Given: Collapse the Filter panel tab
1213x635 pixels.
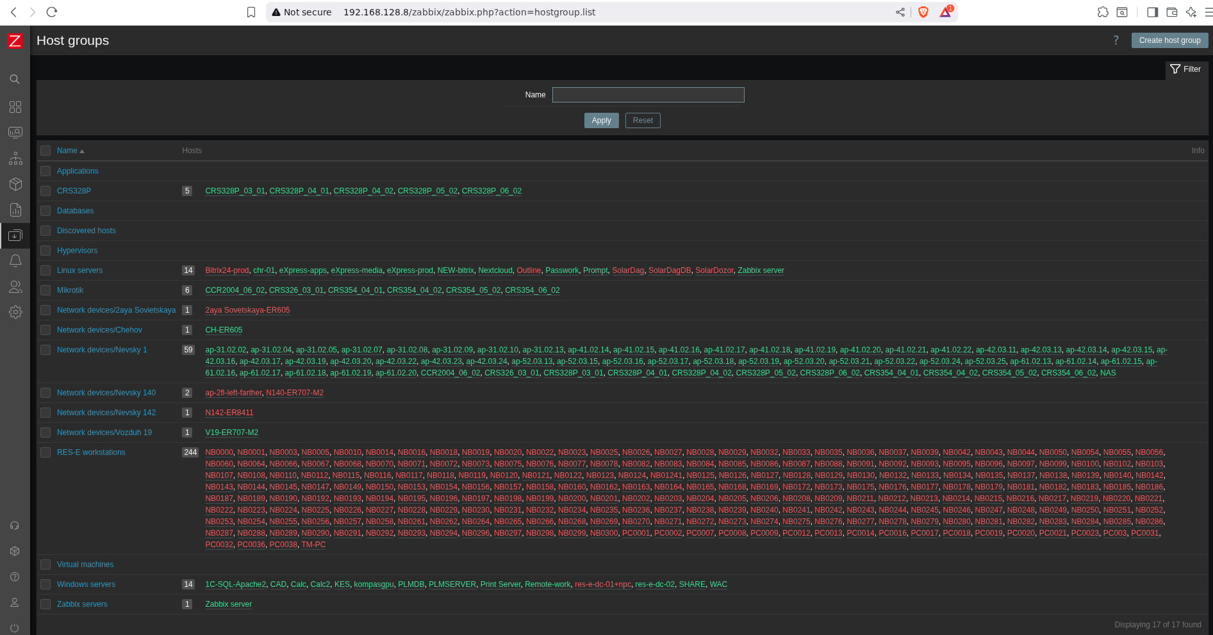Looking at the screenshot, I should [1185, 69].
